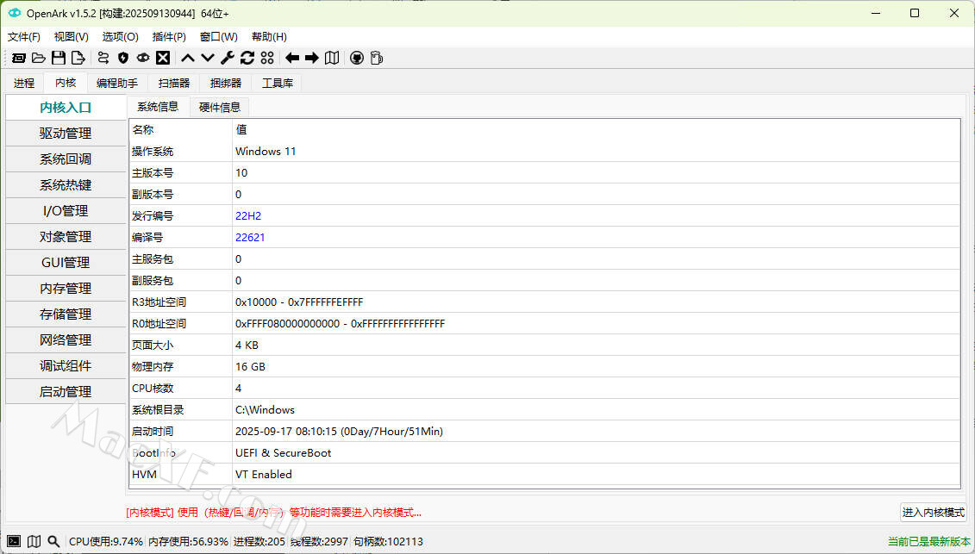Open the 文件(F) menu

(24, 37)
